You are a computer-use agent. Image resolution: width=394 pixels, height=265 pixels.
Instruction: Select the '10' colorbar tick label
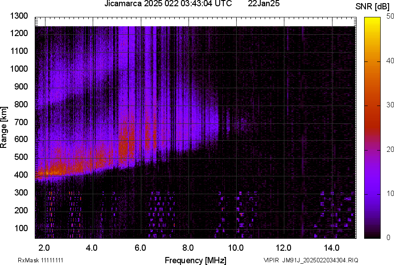[x=390, y=194]
